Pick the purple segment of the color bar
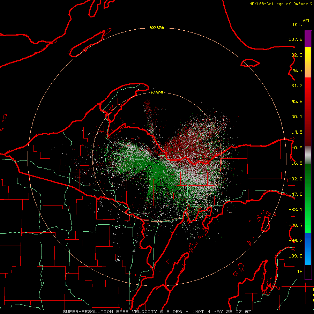Viewport: 314px width, 314px height. (x=308, y=39)
